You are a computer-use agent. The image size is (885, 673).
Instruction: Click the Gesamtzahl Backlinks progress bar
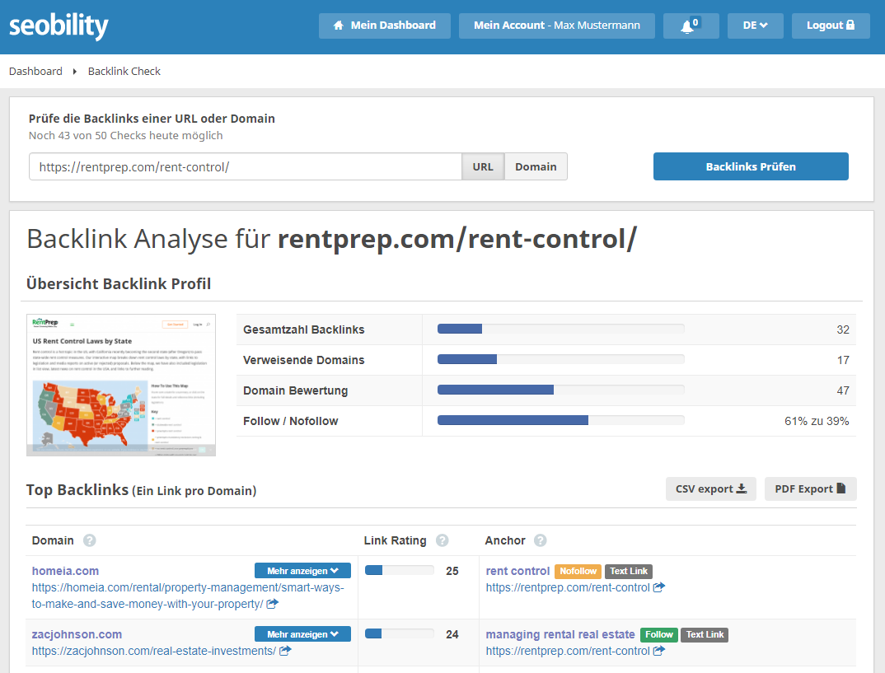click(x=560, y=329)
